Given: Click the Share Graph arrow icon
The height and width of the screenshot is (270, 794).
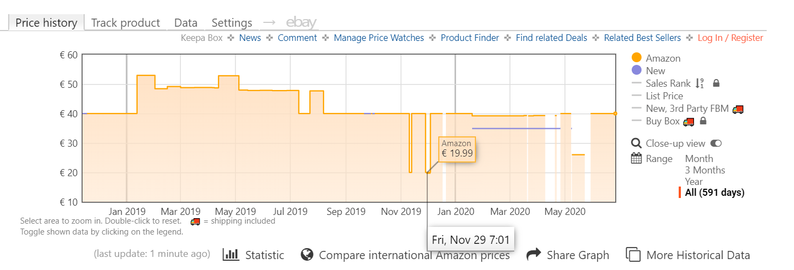Looking at the screenshot, I should 533,255.
